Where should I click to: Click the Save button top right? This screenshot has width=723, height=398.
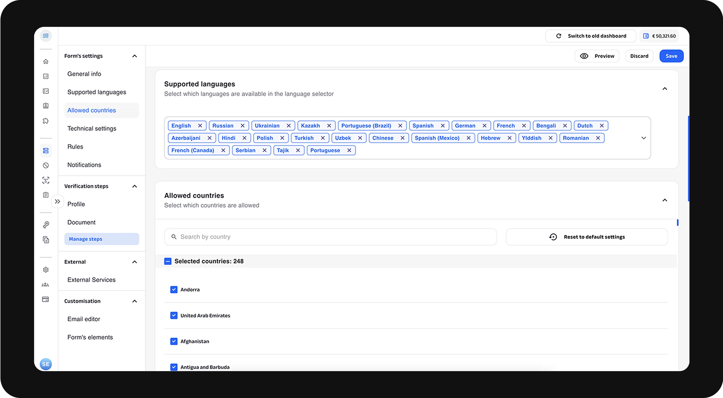[x=671, y=56]
